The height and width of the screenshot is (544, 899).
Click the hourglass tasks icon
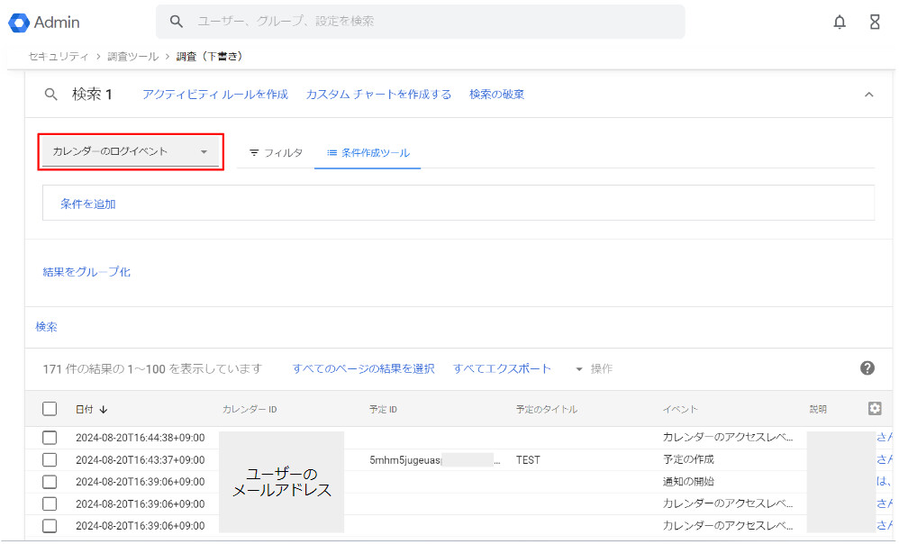875,22
